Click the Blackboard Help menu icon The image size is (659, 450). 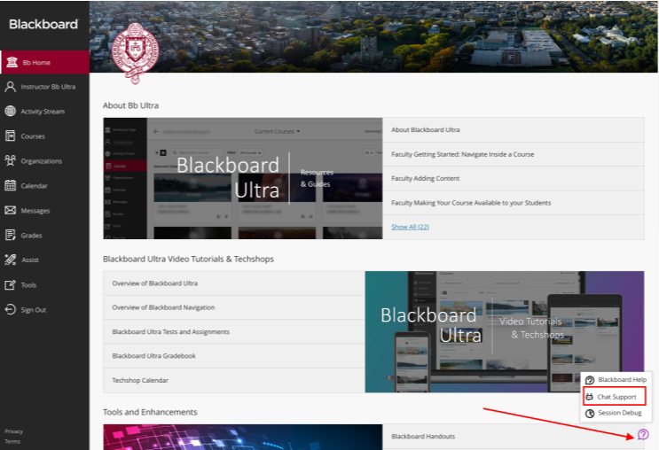(590, 380)
